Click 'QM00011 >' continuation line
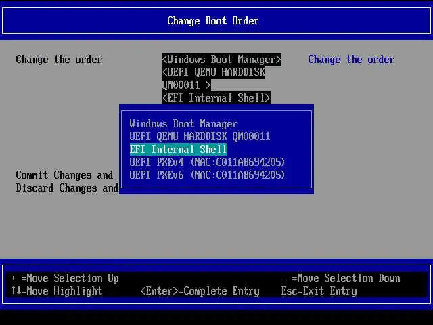This screenshot has width=433, height=325. point(187,85)
